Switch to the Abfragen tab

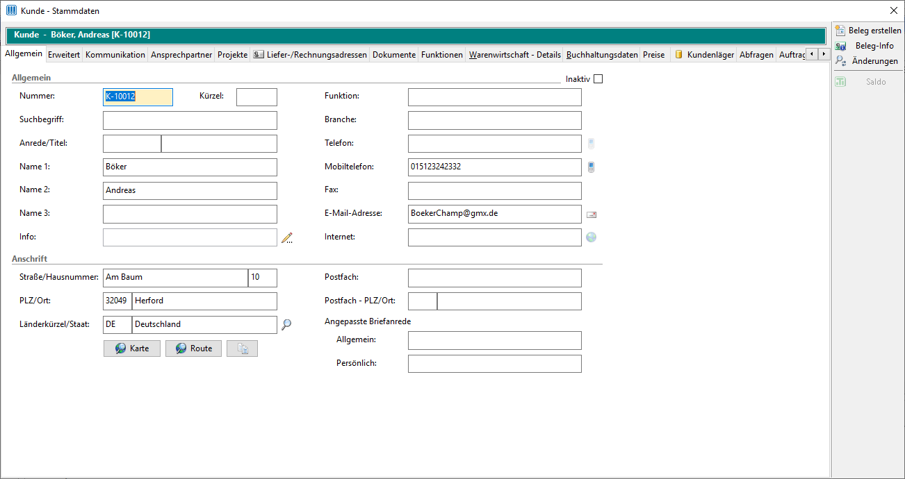pyautogui.click(x=756, y=55)
